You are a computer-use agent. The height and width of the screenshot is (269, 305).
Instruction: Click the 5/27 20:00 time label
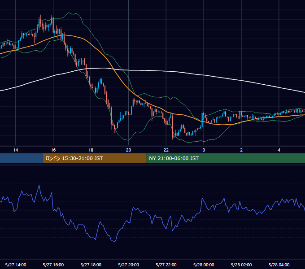pyautogui.click(x=128, y=265)
